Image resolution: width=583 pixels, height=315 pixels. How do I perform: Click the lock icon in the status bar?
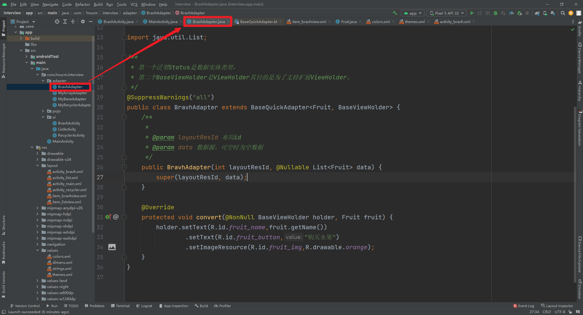coord(570,312)
